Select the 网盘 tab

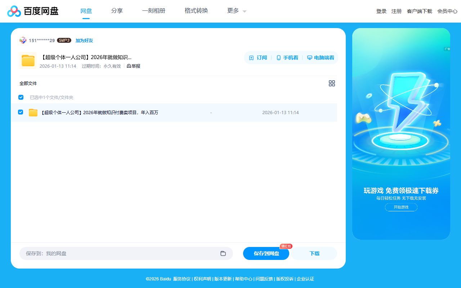coord(86,11)
